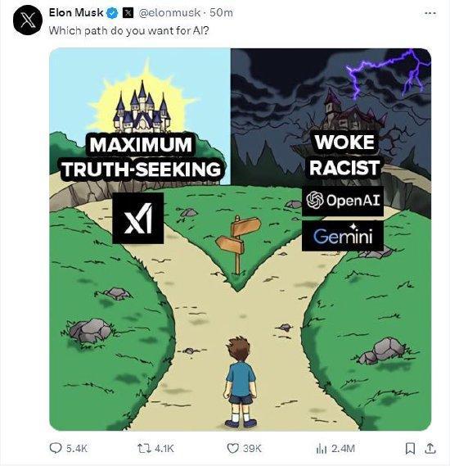Share post via upload arrow icon
Image resolution: width=450 pixels, height=466 pixels.
pyautogui.click(x=430, y=448)
